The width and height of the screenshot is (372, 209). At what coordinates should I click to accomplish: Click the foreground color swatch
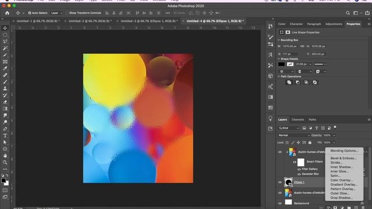point(3,181)
